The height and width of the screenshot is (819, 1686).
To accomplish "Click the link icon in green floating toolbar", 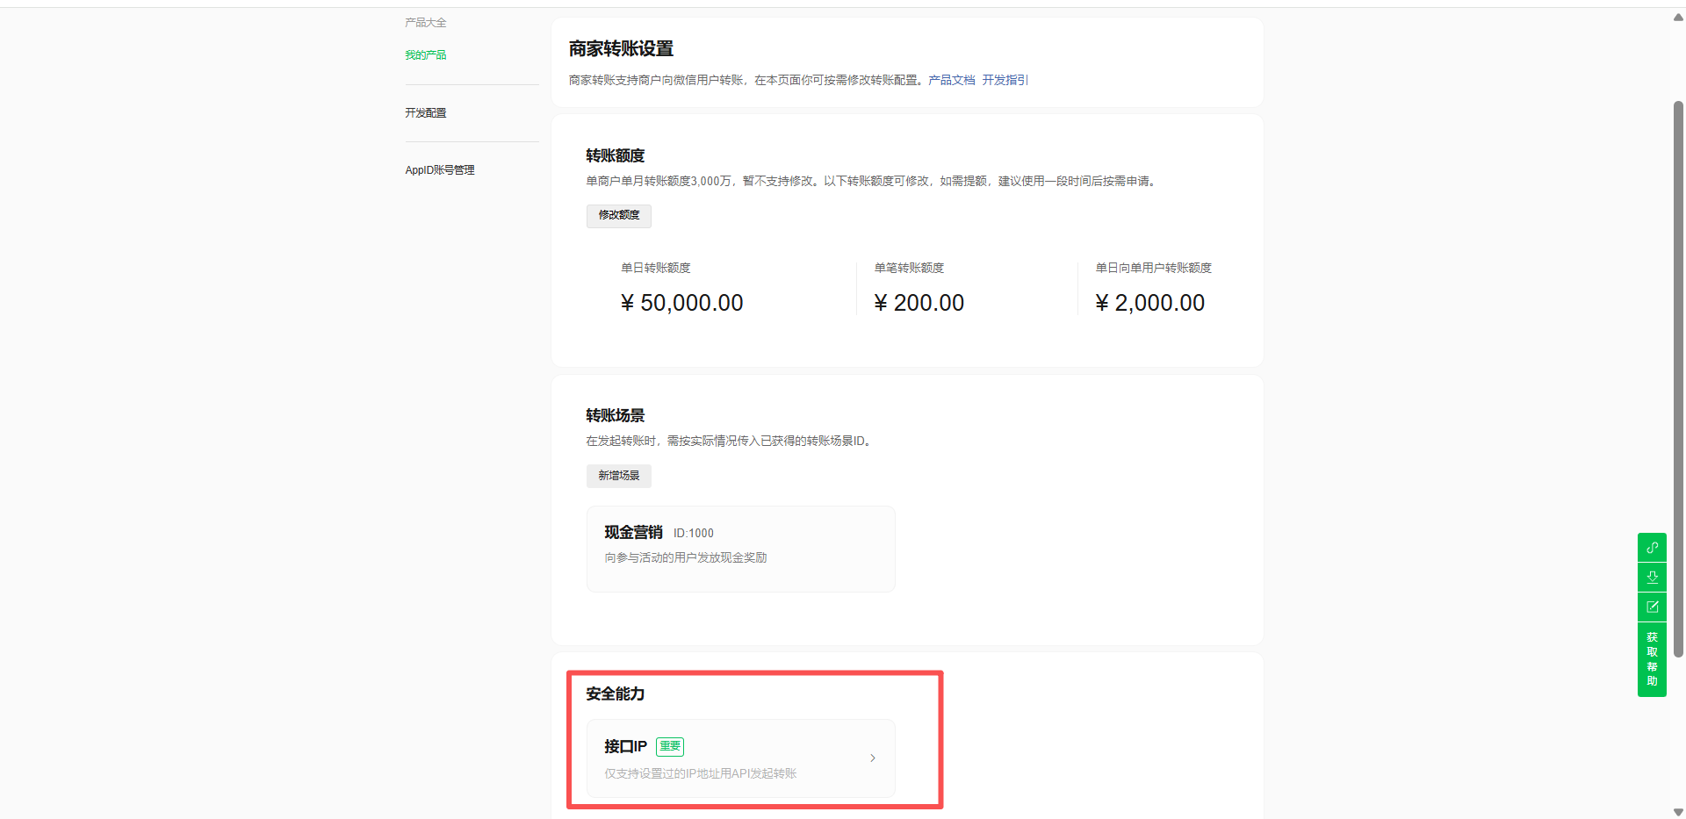I will 1652,548.
